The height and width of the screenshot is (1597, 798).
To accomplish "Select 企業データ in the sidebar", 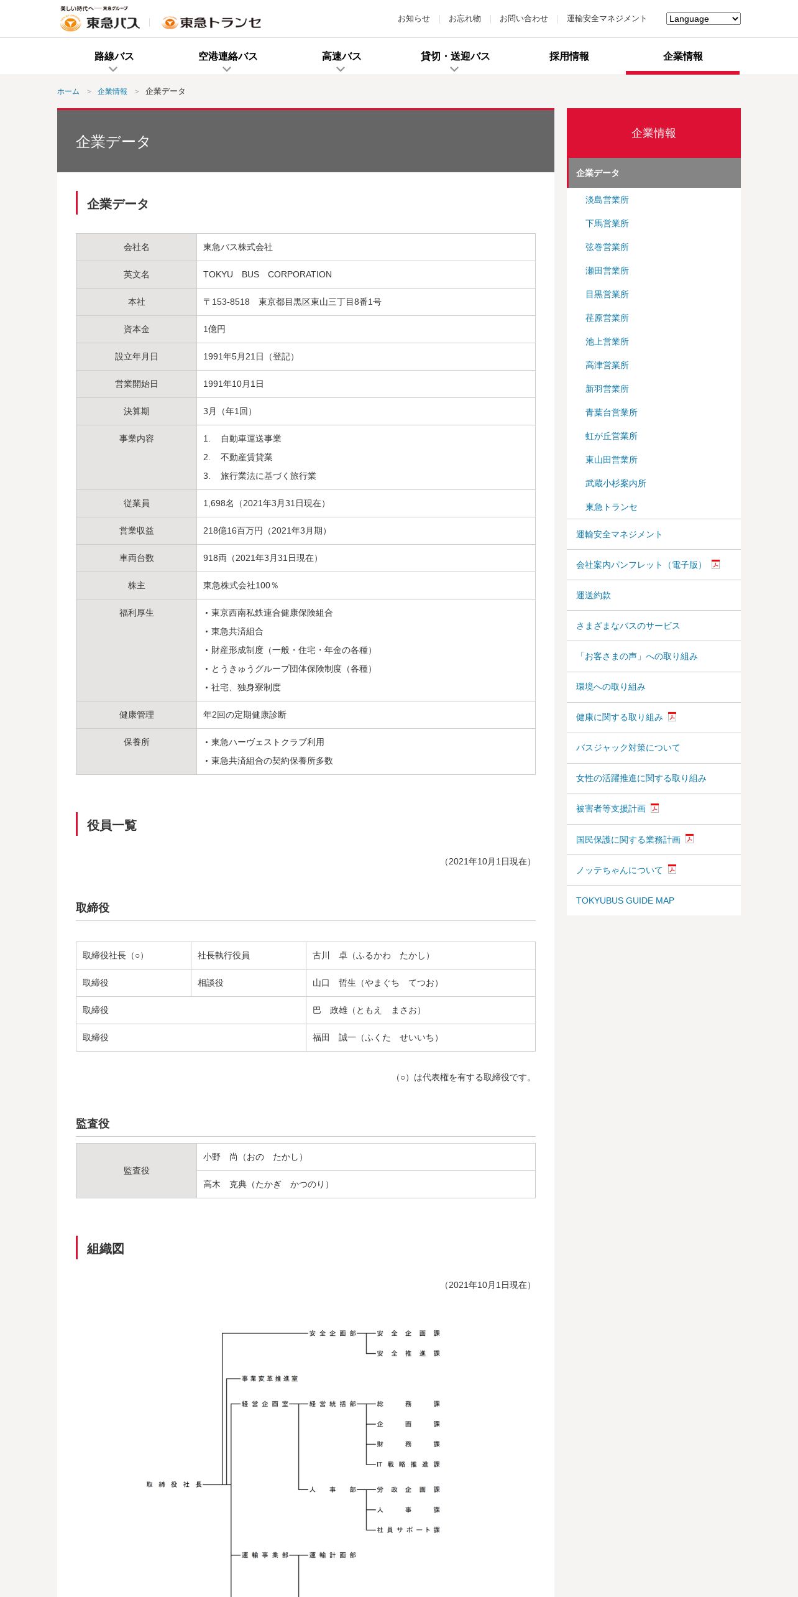I will click(x=654, y=173).
